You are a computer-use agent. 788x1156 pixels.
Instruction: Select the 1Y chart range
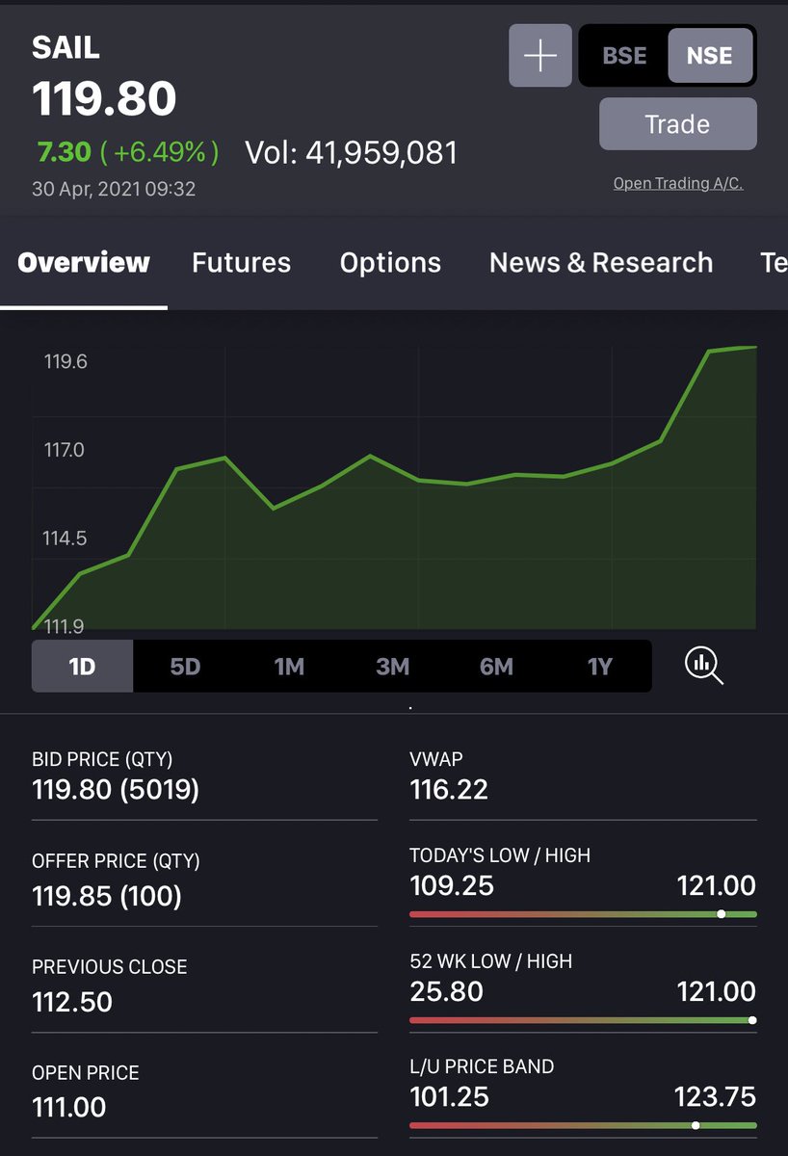(600, 667)
